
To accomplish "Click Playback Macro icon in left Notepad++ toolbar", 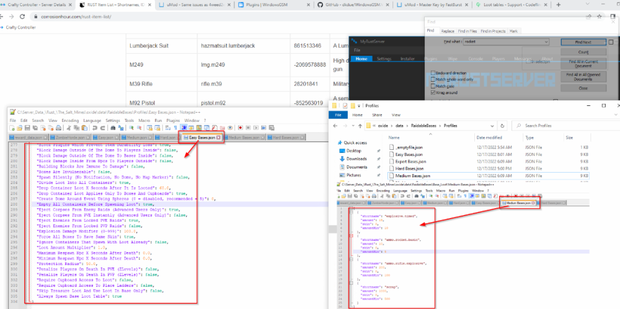I will [x=256, y=128].
